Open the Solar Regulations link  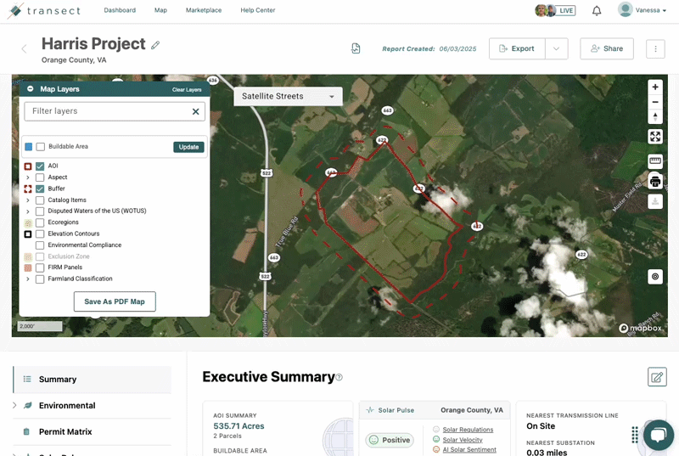pos(468,430)
